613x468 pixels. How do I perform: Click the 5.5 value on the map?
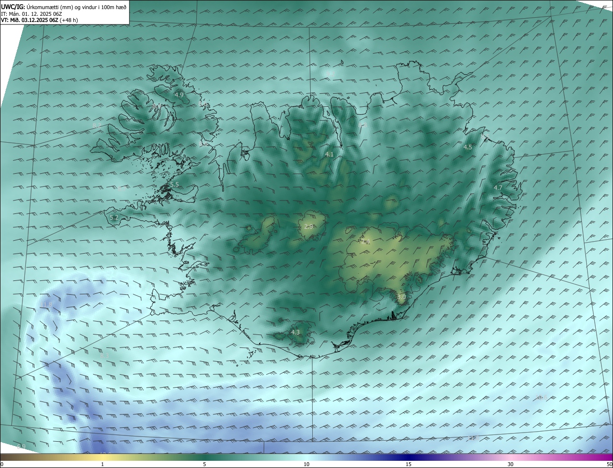[174, 184]
